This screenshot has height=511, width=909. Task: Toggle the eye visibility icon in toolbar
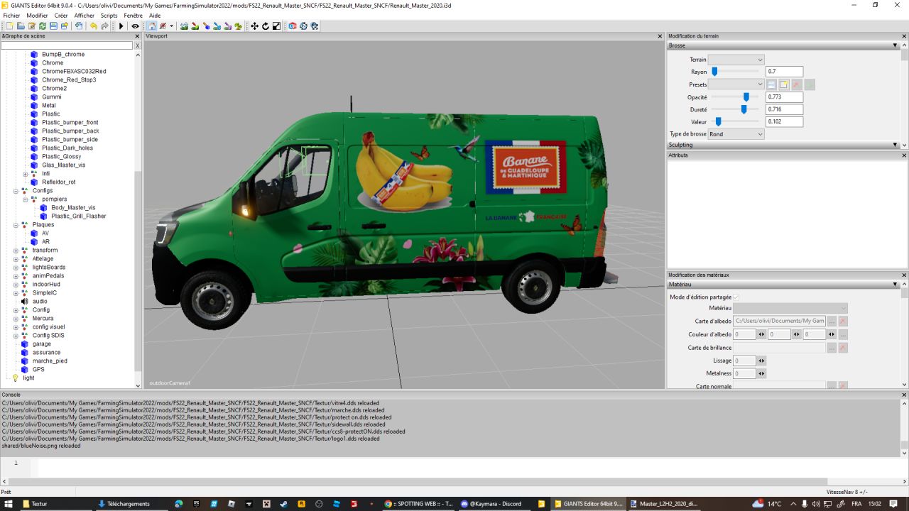pos(135,26)
